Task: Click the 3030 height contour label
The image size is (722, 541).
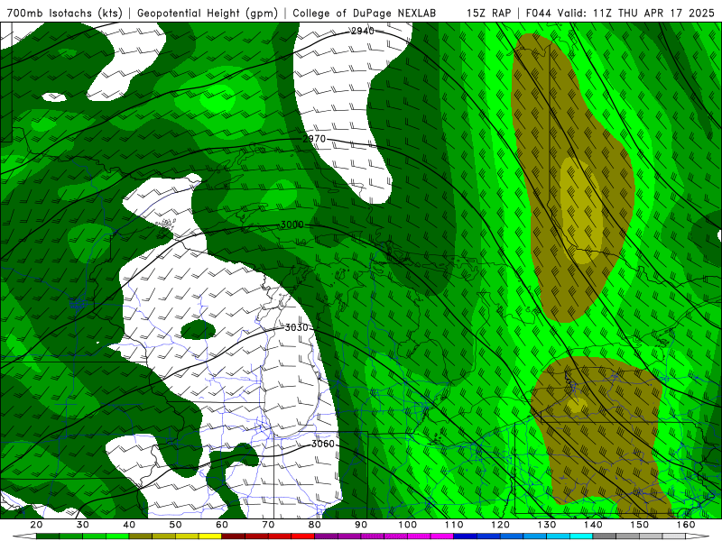Action: (296, 327)
